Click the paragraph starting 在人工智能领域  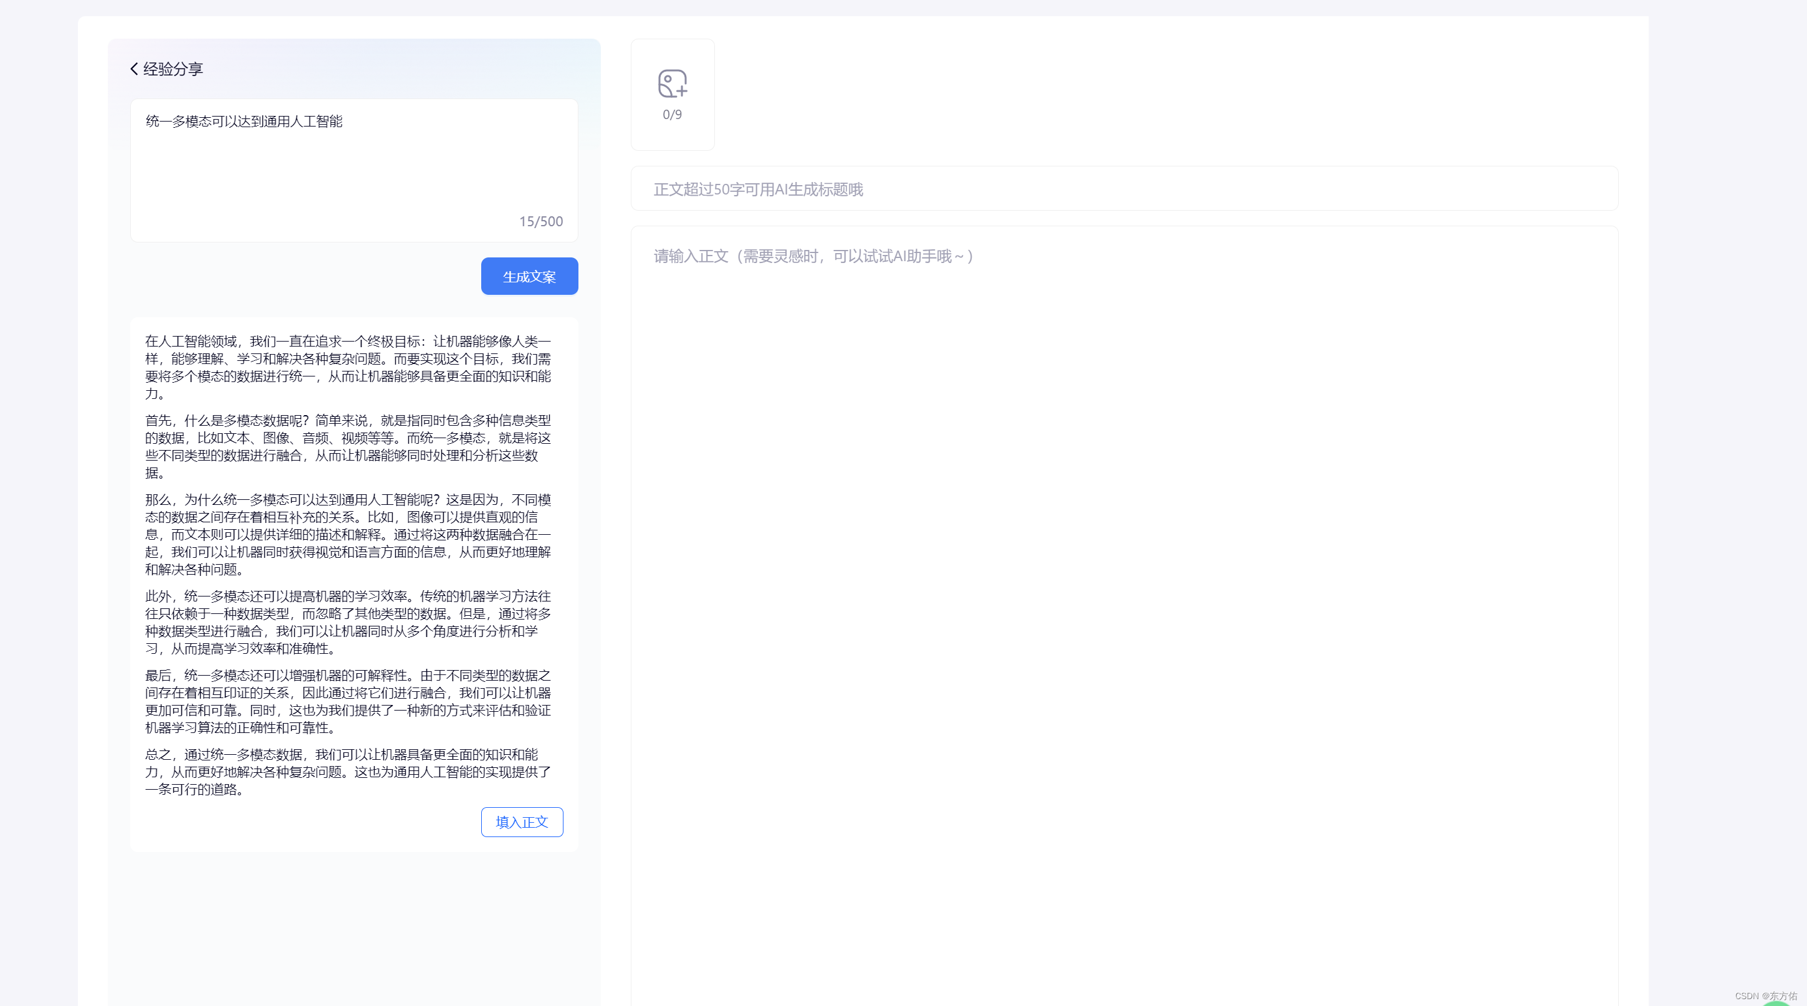[x=348, y=368]
